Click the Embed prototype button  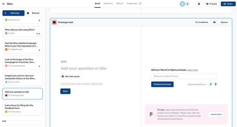tap(162, 84)
